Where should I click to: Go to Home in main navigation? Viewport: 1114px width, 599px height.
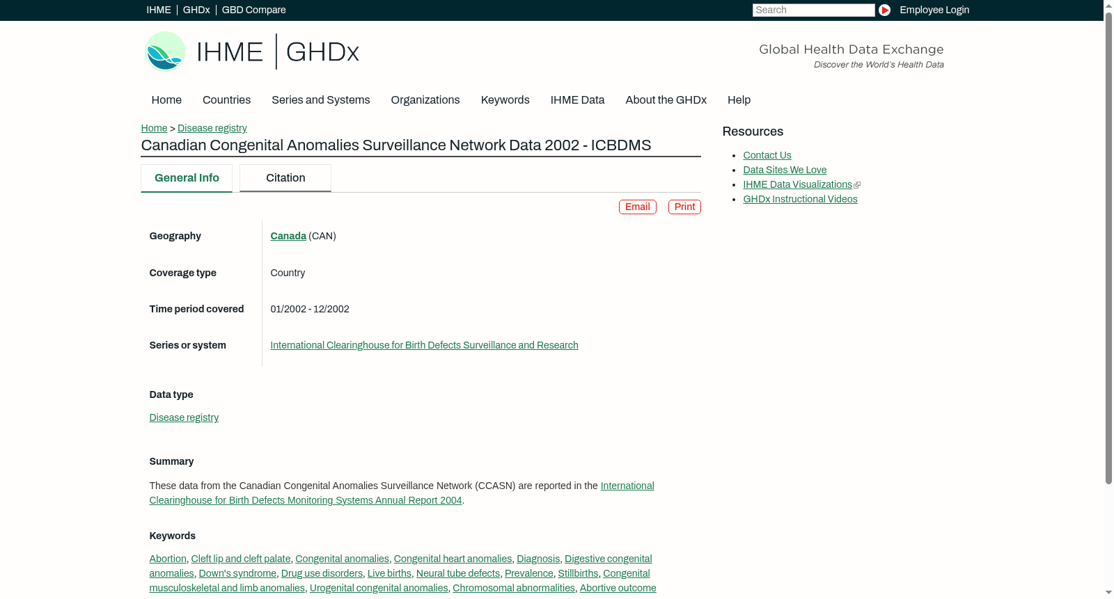pyautogui.click(x=166, y=100)
